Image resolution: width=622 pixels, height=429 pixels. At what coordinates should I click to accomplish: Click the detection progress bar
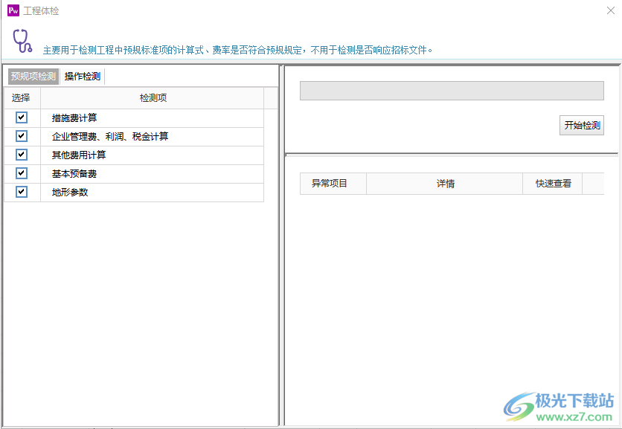pyautogui.click(x=452, y=91)
